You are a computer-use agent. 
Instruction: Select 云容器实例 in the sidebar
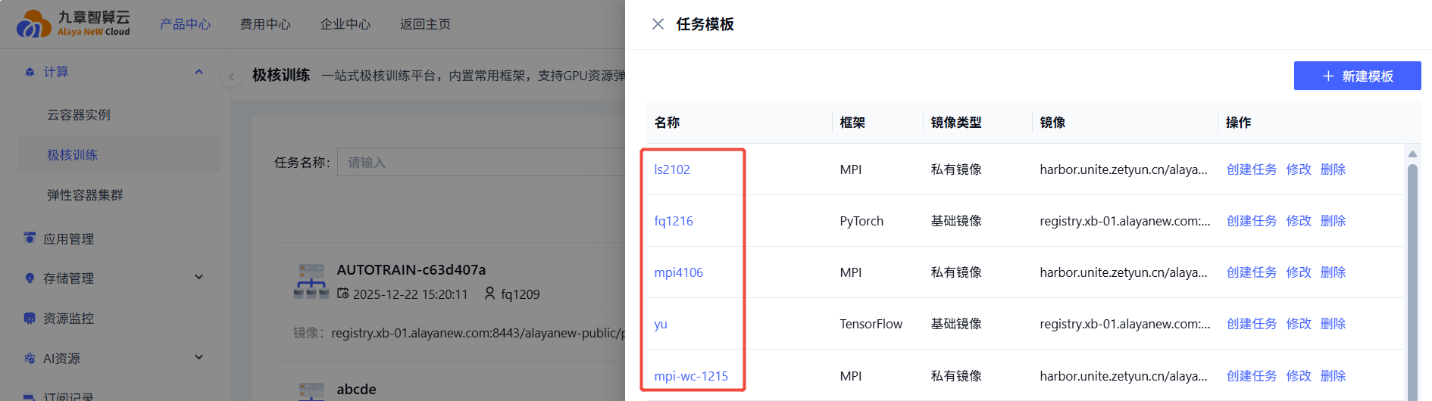pyautogui.click(x=79, y=115)
